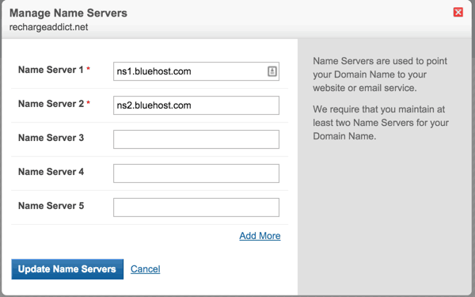Click the Add More link
The image size is (475, 297).
260,236
